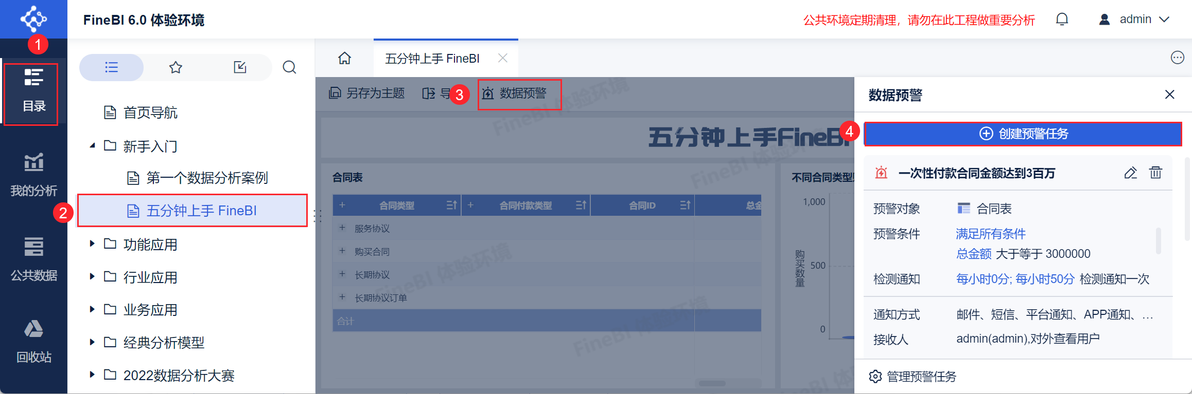Click 每小时0分; 每小时50分 detection schedule
The width and height of the screenshot is (1192, 394).
coord(1015,279)
